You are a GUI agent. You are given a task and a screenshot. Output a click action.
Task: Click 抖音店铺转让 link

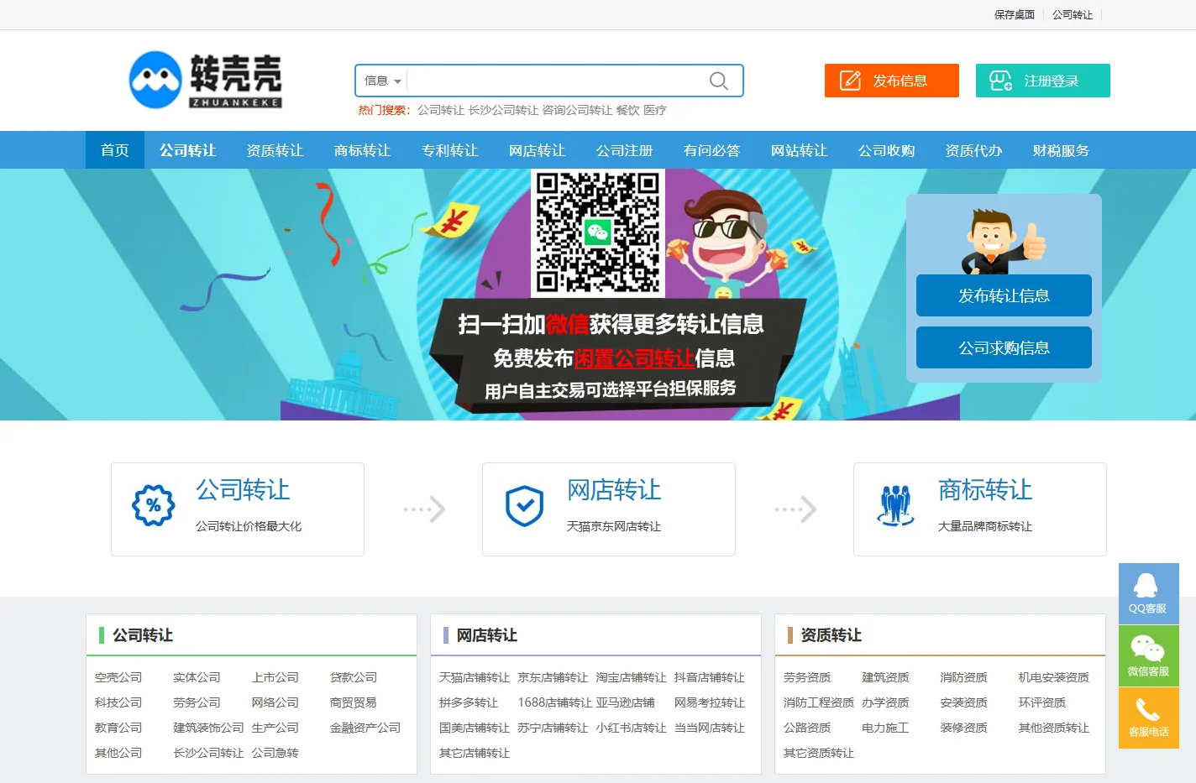(x=710, y=677)
